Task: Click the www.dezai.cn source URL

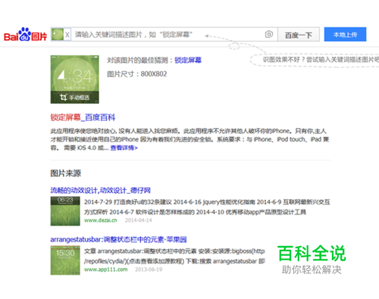Action: click(101, 220)
